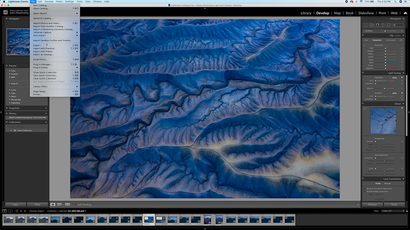Image resolution: width=410 pixels, height=230 pixels.
Task: Open macOS Spotlight search icon
Action: [395, 2]
